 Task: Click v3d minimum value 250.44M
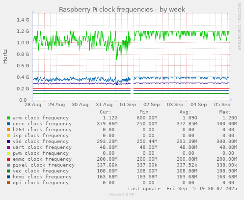[147, 142]
